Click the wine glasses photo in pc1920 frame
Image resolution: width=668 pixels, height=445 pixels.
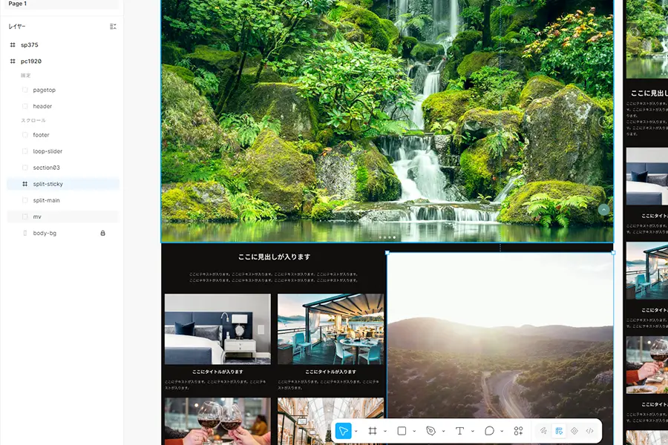point(217,421)
